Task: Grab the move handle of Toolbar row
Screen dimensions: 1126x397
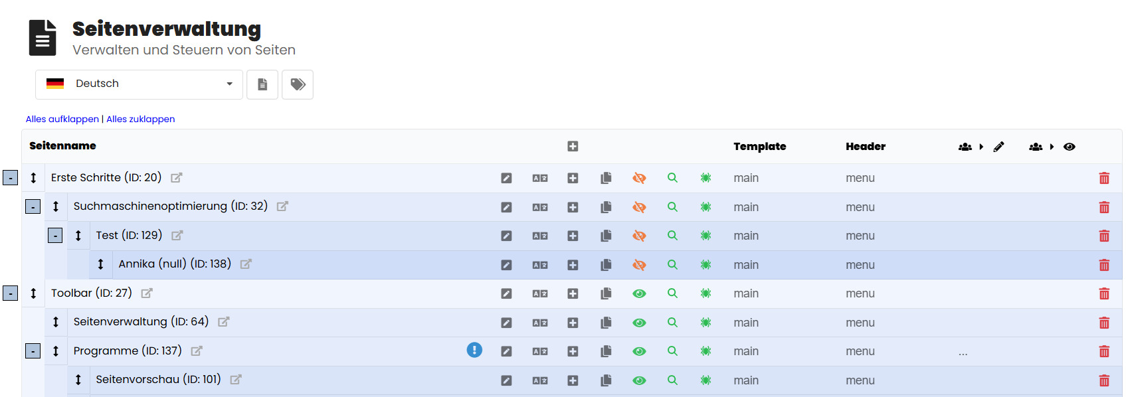Action: coord(33,293)
